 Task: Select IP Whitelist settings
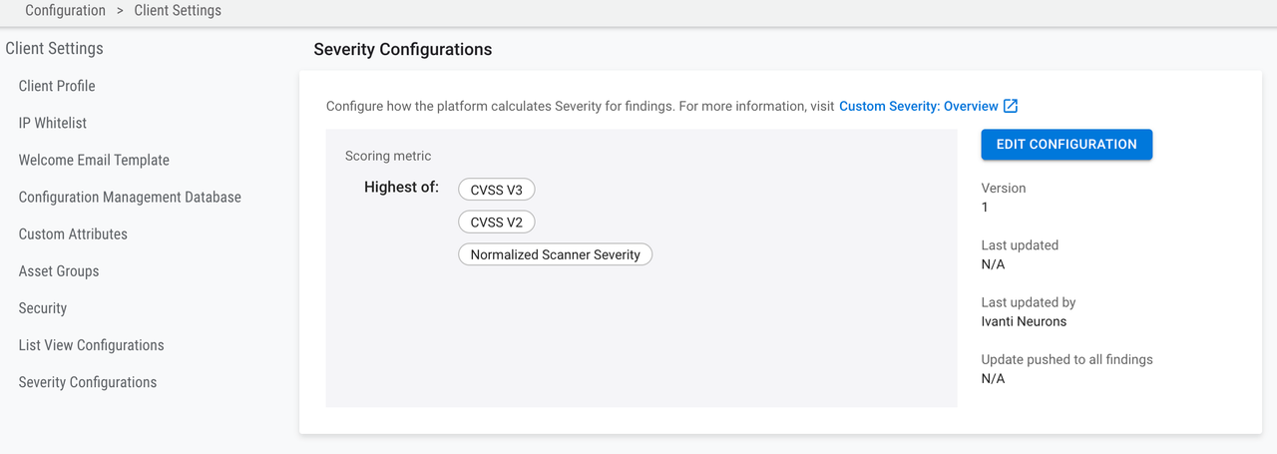(x=53, y=123)
